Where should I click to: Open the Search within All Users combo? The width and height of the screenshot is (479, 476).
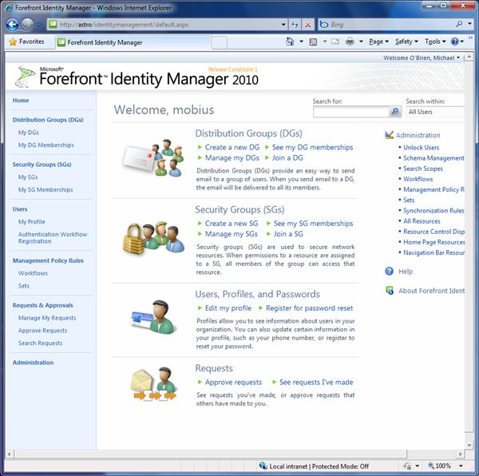click(435, 112)
